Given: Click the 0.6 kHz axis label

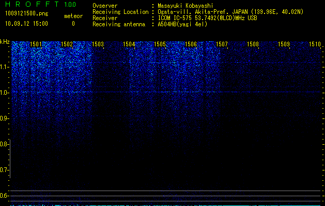Looking at the screenshot, I should (x=4, y=196).
